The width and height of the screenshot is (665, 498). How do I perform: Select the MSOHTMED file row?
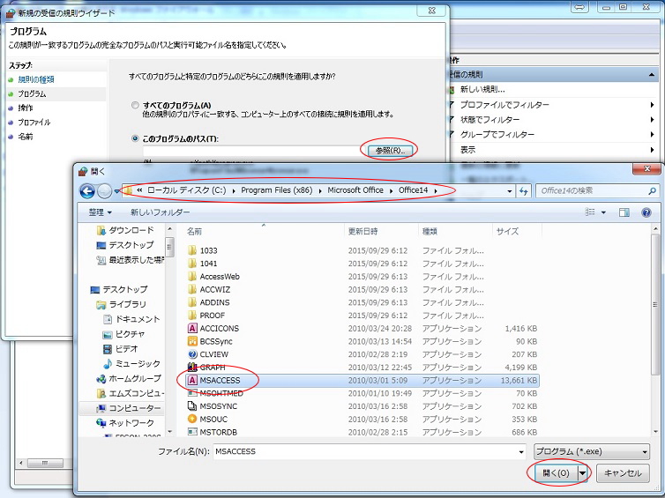pos(362,393)
